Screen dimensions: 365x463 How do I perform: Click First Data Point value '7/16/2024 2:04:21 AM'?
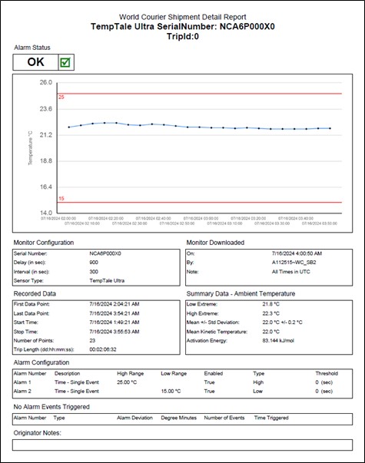point(114,304)
